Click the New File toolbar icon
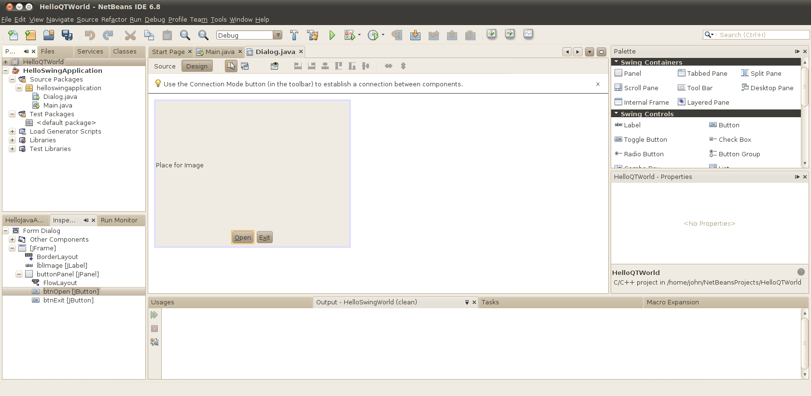This screenshot has height=396, width=811. click(x=13, y=35)
